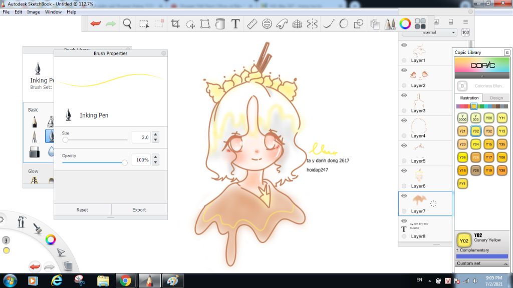513x288 pixels.
Task: Pick the Y04 Copic color swatch
Action: 476,144
